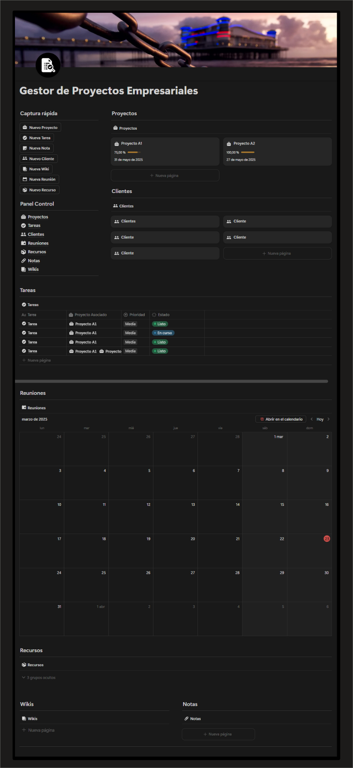
Task: Add Nueva página under Wikis
Action: tap(38, 730)
